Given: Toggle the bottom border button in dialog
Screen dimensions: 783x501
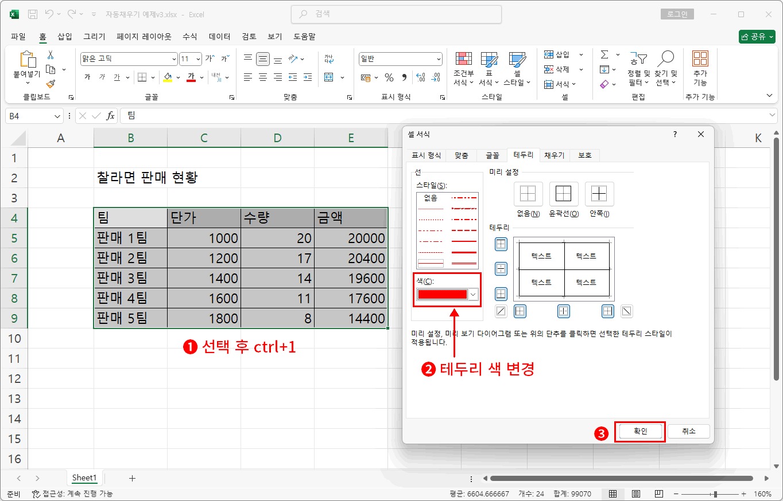Looking at the screenshot, I should [501, 293].
